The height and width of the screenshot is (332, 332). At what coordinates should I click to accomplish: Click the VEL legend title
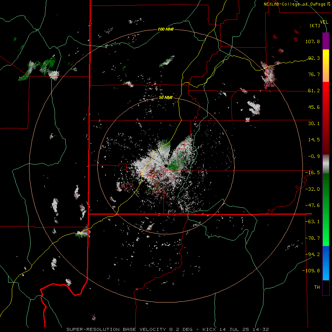[x=324, y=22]
